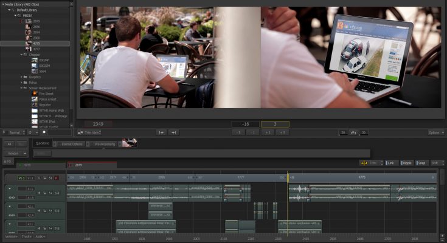Select the Trim editing mode tool icon
447x243 pixels.
click(364, 163)
